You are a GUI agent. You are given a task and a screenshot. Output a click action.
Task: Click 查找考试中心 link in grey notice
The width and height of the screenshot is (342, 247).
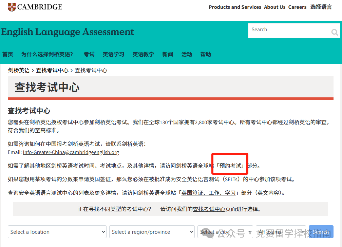click(209, 209)
